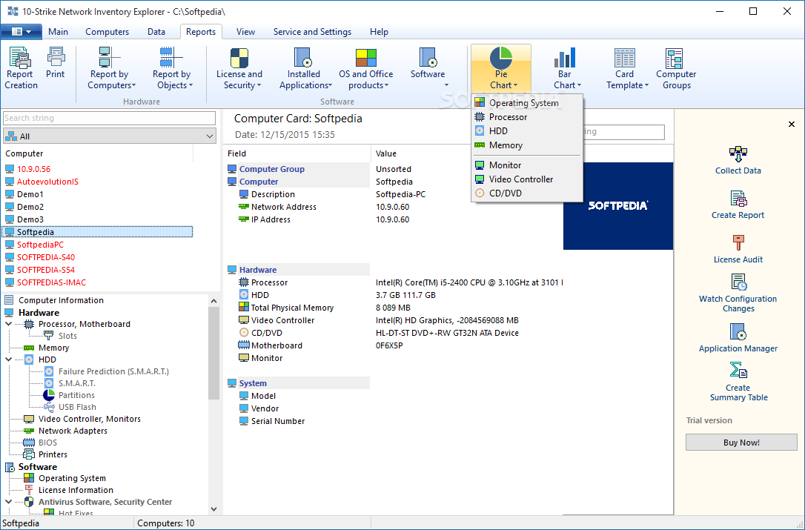This screenshot has height=530, width=805.
Task: Collapse the HDD tree node
Action: [9, 360]
